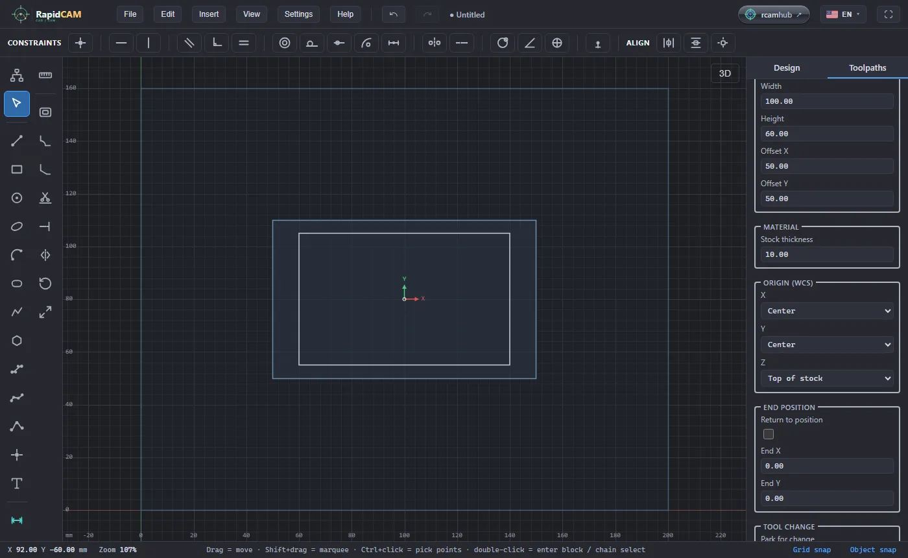Choose the Line drawing tool

click(x=17, y=141)
